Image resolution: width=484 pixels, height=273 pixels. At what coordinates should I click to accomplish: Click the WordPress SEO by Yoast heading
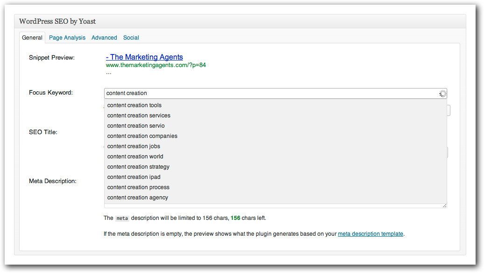(x=57, y=21)
